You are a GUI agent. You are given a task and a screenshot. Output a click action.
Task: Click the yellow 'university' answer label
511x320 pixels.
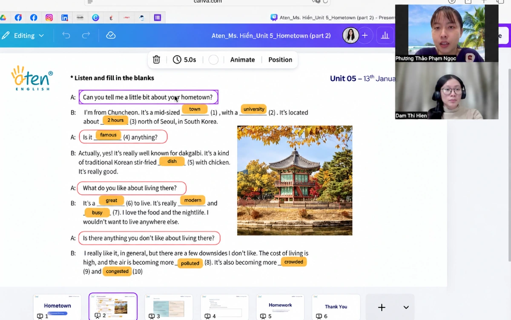click(254, 109)
